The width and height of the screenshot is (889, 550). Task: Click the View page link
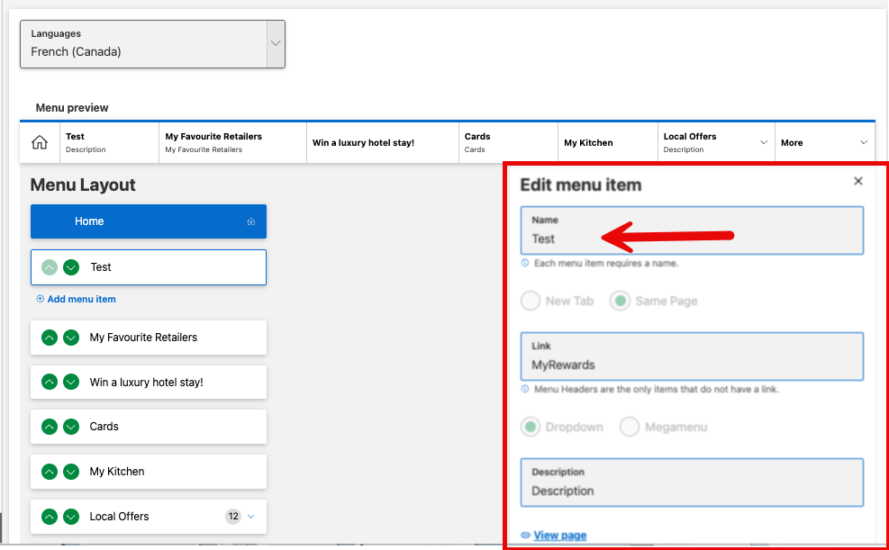560,536
